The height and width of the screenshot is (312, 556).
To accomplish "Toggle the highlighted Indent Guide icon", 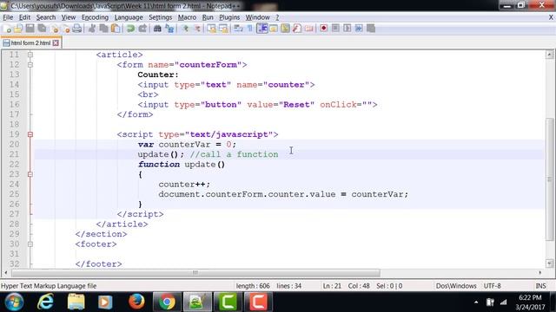I will tap(262, 29).
